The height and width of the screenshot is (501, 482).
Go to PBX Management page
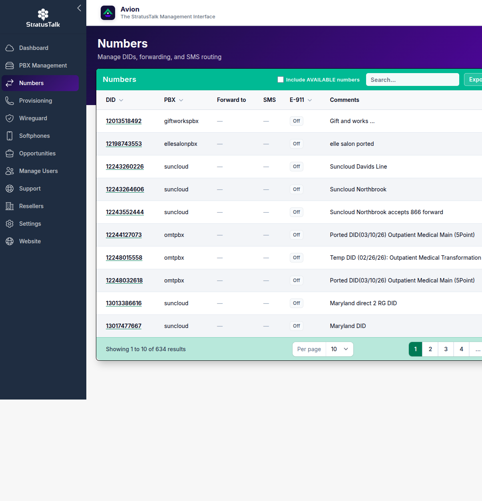point(40,66)
